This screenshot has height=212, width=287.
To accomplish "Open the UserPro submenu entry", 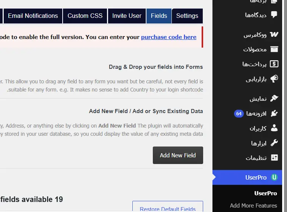I will click(266, 193).
